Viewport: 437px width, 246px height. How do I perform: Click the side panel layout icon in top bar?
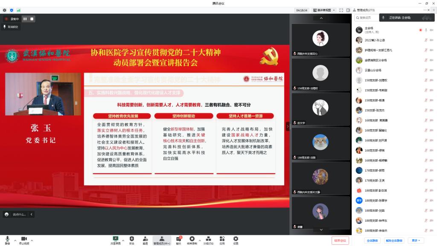(348, 10)
